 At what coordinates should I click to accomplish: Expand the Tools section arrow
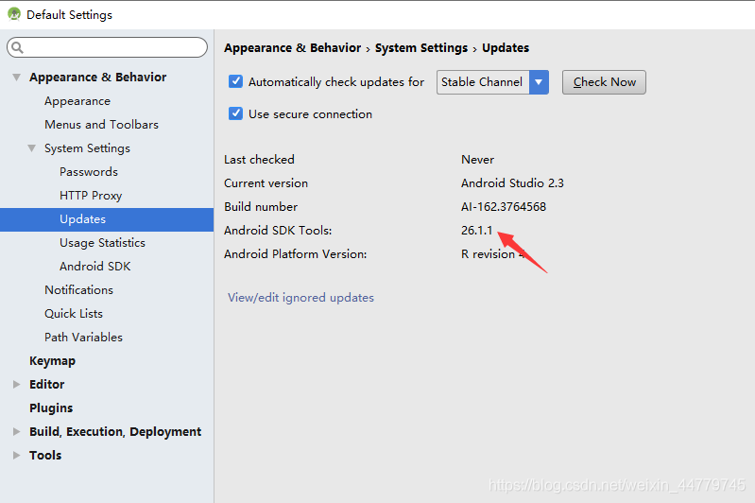pyautogui.click(x=16, y=455)
